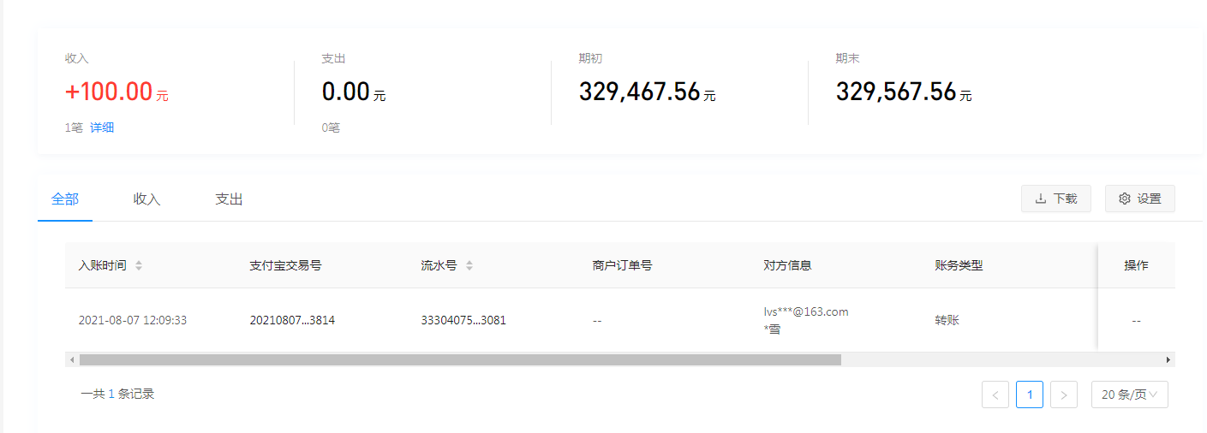Sort by 流水号 column sort icon

469,265
